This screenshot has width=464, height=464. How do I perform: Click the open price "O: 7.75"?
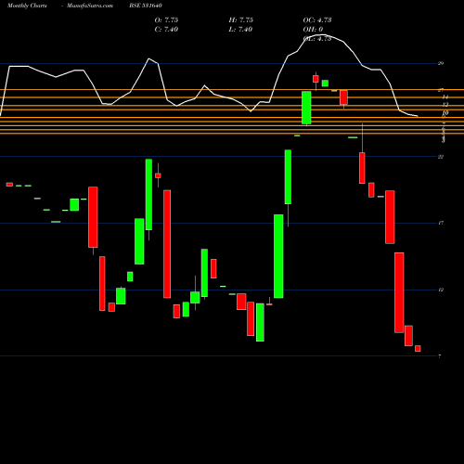point(166,20)
